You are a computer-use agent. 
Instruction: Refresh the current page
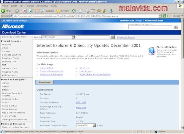click(x=31, y=11)
